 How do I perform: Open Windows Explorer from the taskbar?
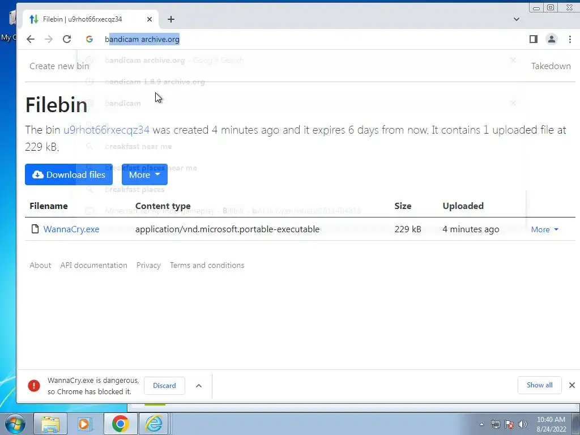point(50,424)
